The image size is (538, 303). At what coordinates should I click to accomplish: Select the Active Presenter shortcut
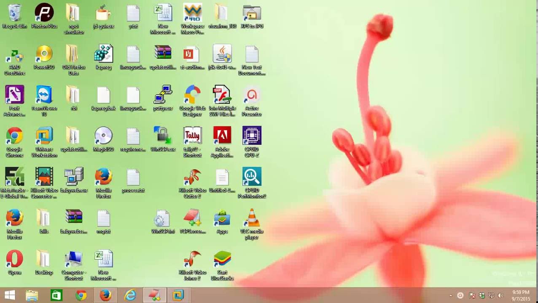tap(252, 95)
